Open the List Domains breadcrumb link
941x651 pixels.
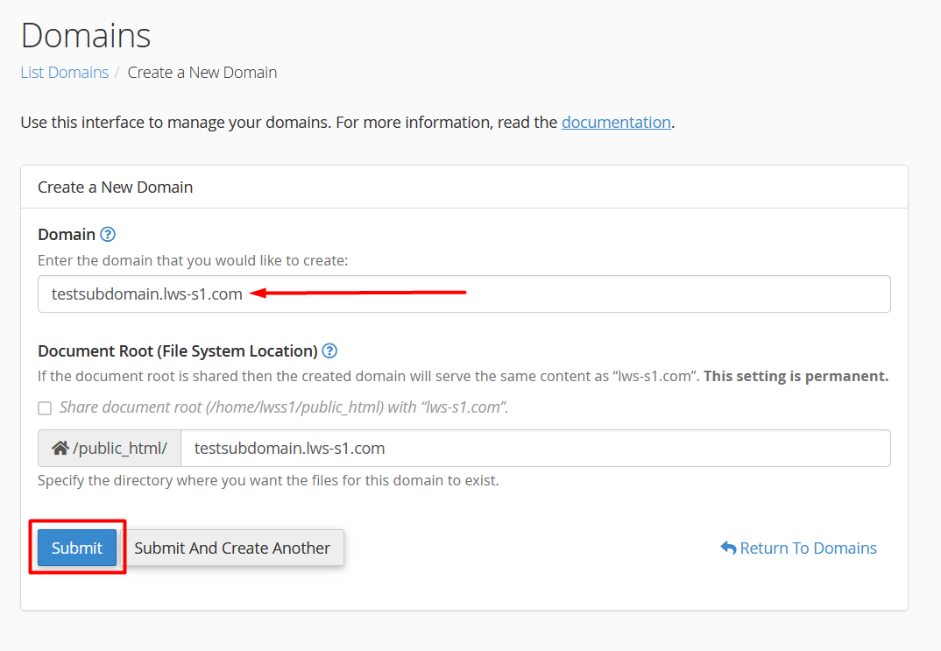65,73
